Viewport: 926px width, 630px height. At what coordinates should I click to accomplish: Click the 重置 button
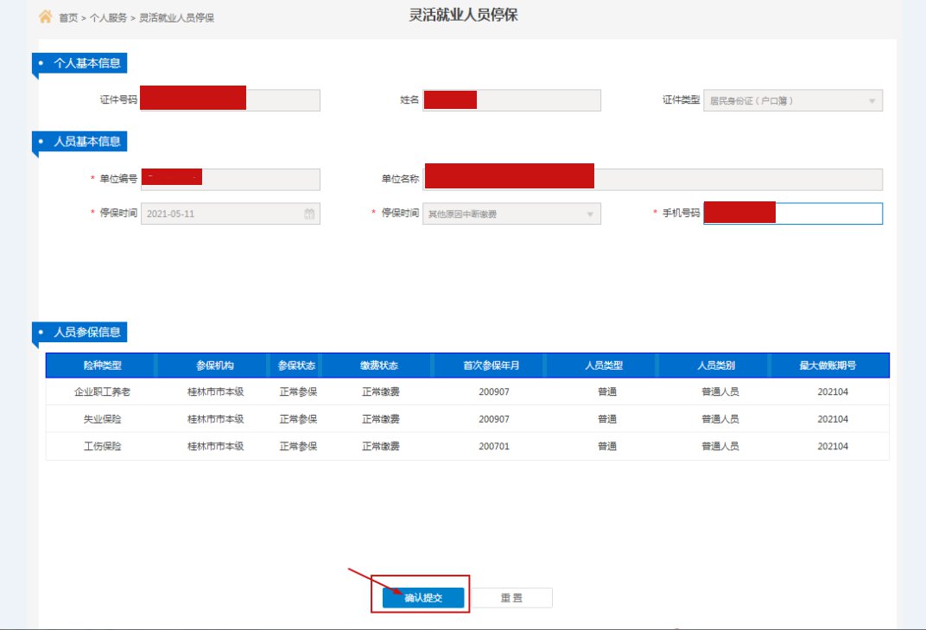(x=512, y=598)
